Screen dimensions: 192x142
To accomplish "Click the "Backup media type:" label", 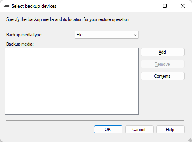I will click(x=24, y=35).
